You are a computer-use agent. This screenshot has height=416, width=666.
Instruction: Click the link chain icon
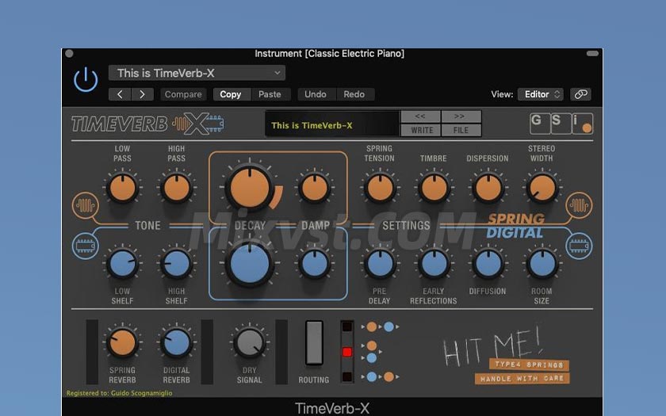tap(580, 94)
